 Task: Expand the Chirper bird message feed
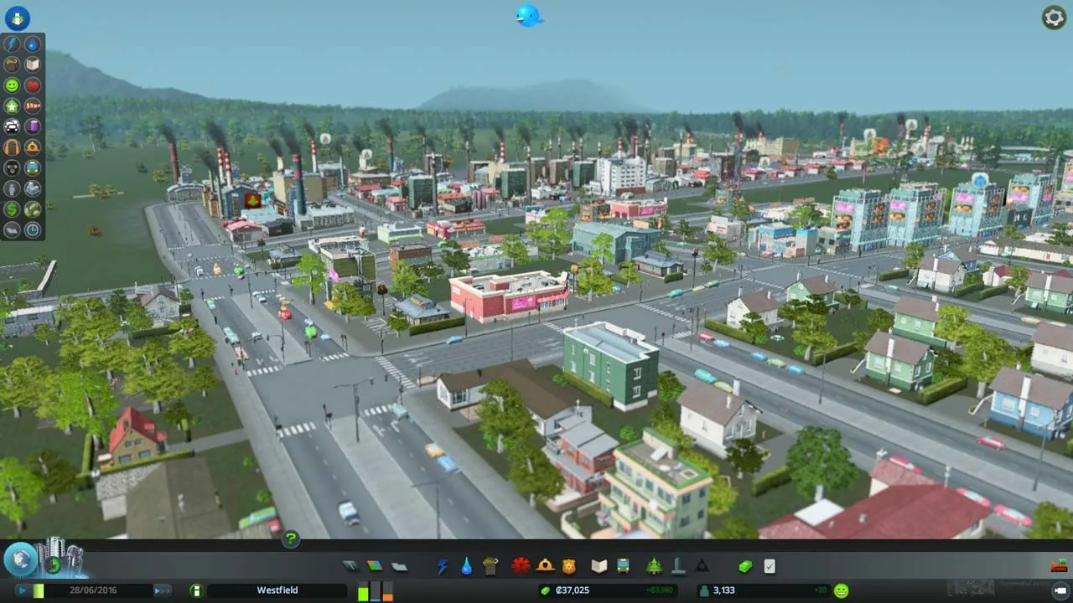coord(529,15)
